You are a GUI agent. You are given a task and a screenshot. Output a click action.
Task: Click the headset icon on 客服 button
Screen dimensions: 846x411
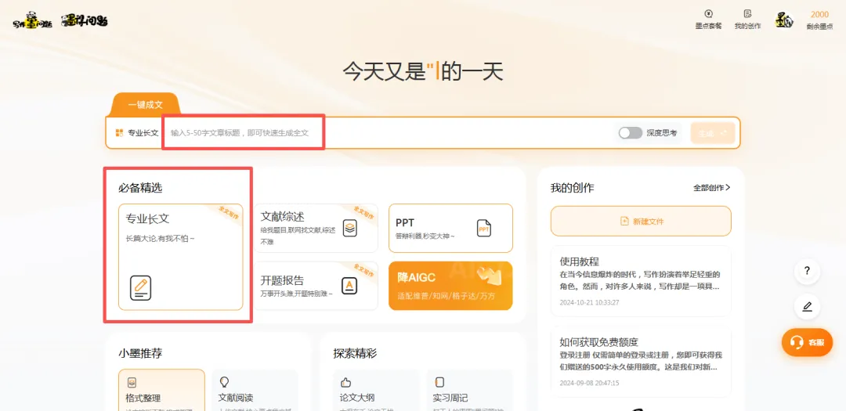797,343
